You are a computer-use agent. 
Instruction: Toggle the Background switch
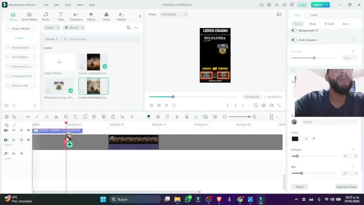294,30
